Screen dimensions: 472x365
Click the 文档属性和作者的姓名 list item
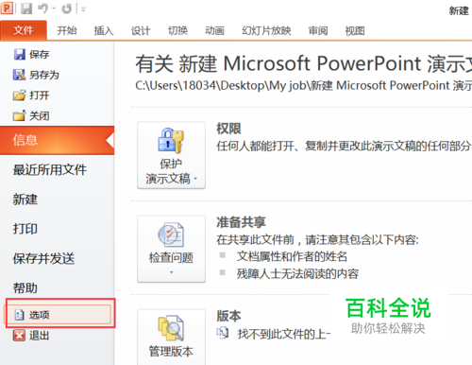[292, 256]
